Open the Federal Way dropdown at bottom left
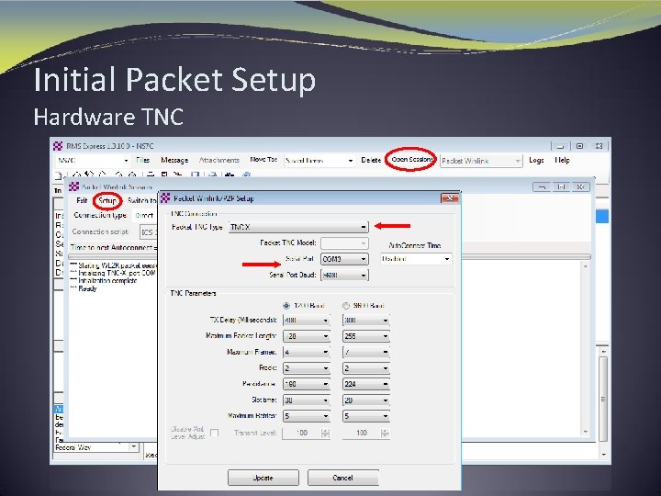 pos(133,446)
